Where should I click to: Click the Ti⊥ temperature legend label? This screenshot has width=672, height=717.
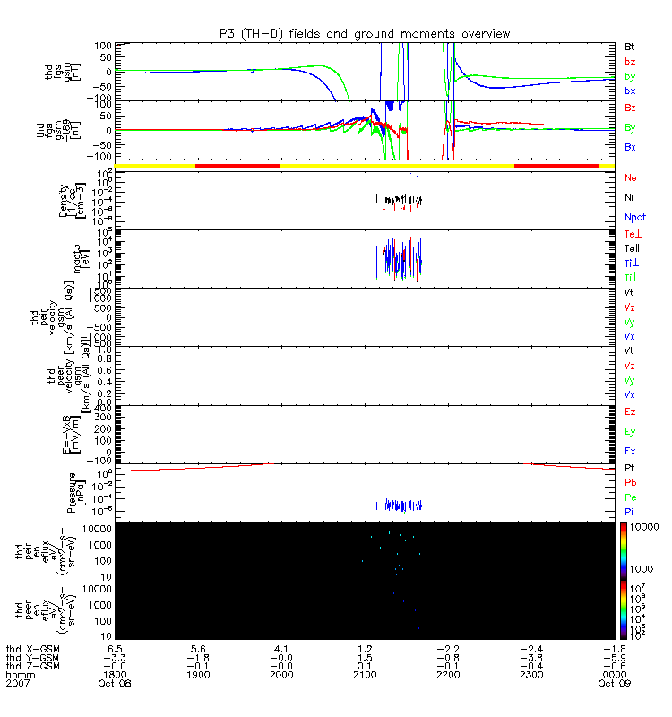632,263
